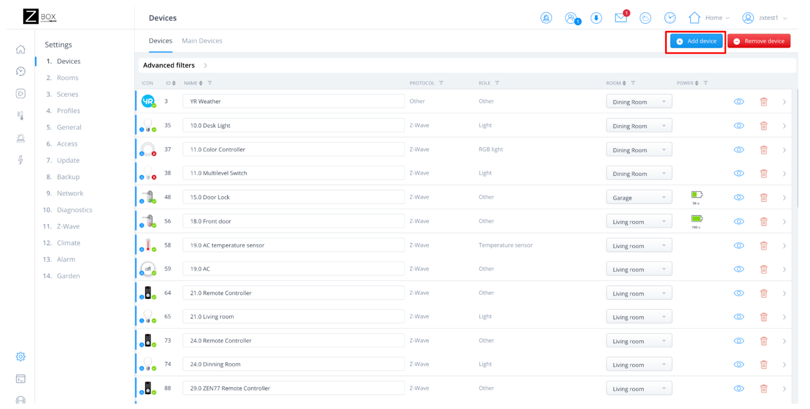Click trash icon for 15.0 Door Lock
Image resolution: width=810 pixels, height=409 pixels.
(x=763, y=198)
